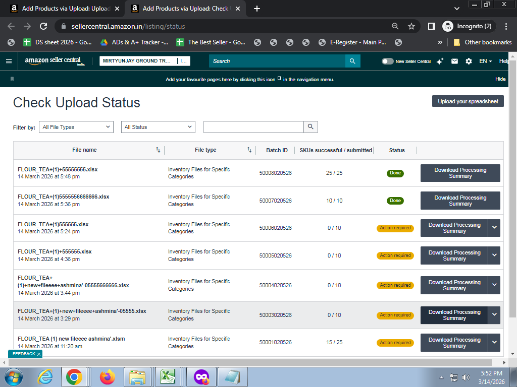
Task: Show hidden system tray icons arrow
Action: [x=441, y=377]
